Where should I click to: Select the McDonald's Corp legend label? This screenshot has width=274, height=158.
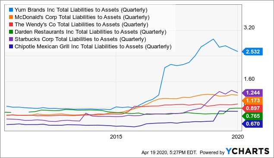coord(82,17)
